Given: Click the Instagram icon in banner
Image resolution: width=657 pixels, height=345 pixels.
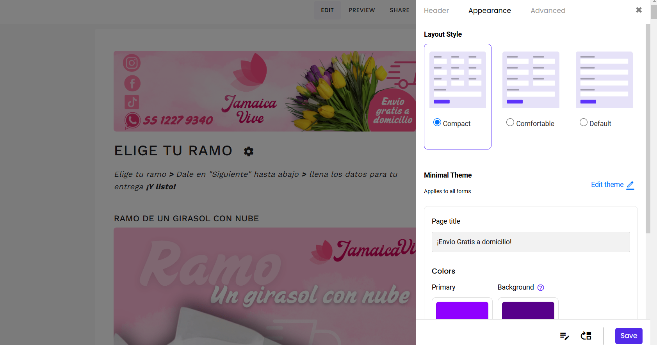Looking at the screenshot, I should click(x=132, y=63).
